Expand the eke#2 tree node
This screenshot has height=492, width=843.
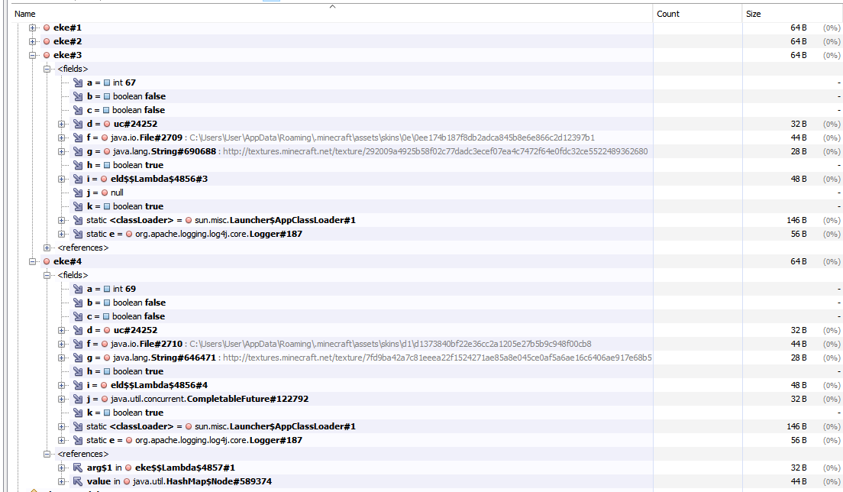click(33, 41)
